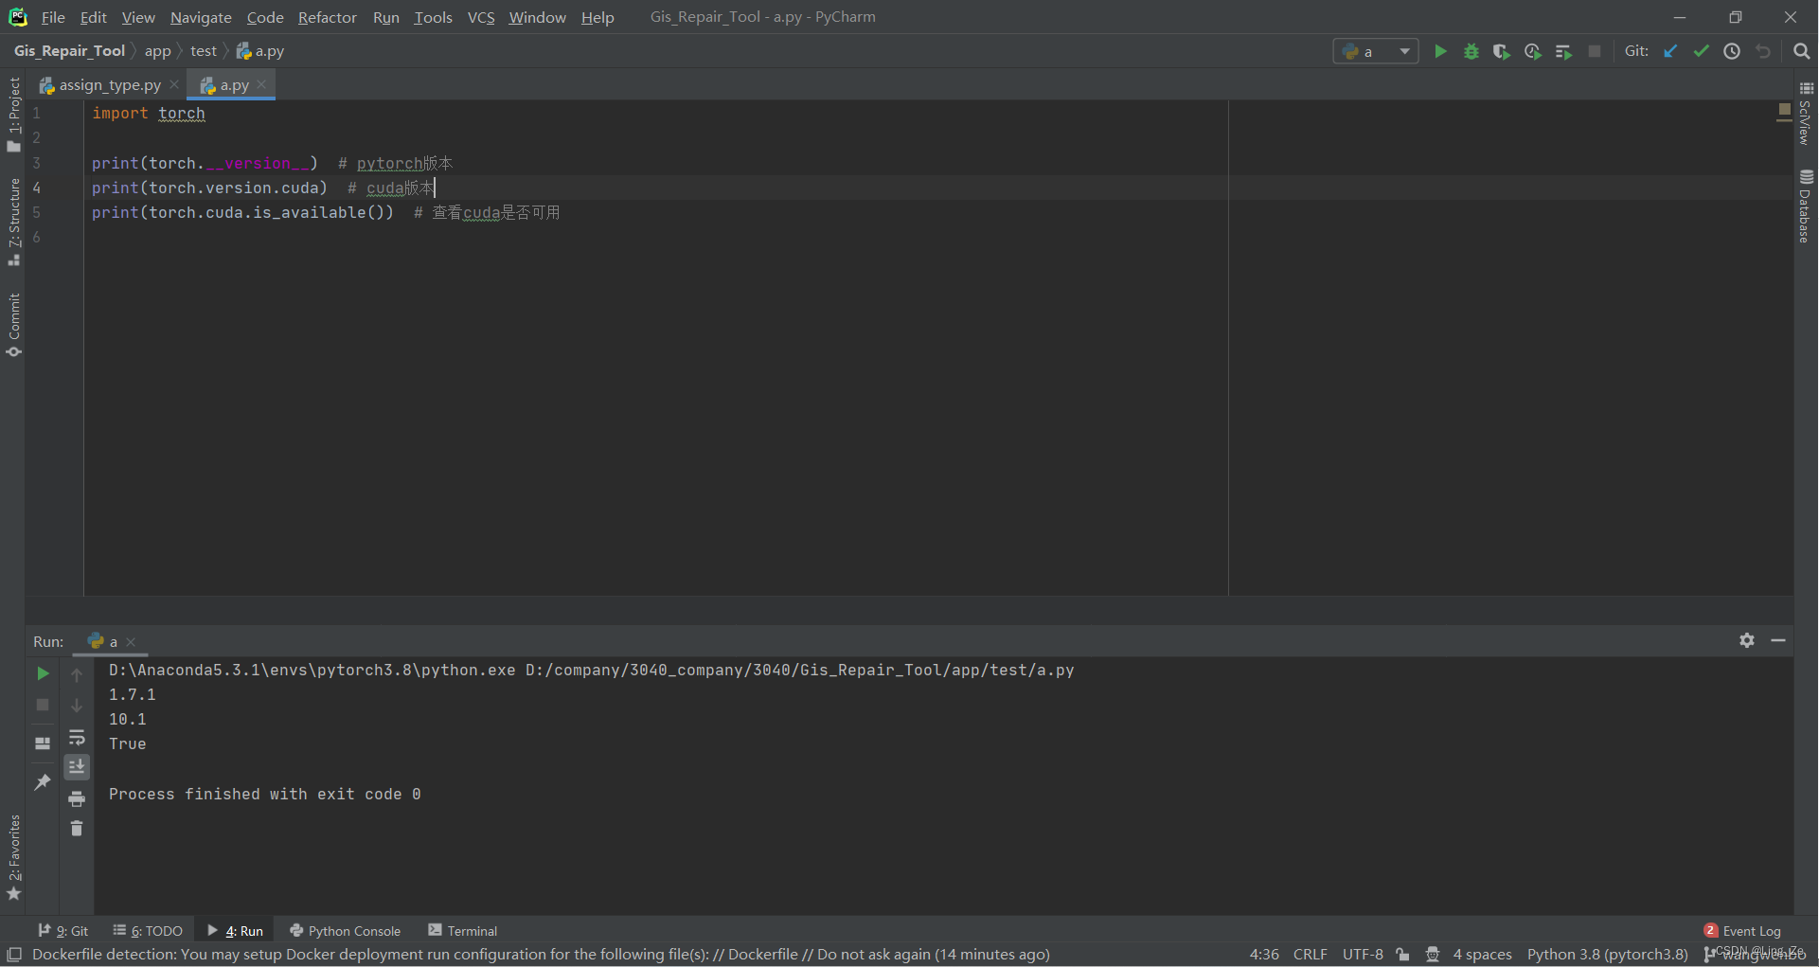Open the VCS menu
The width and height of the screenshot is (1819, 967).
coord(481,17)
